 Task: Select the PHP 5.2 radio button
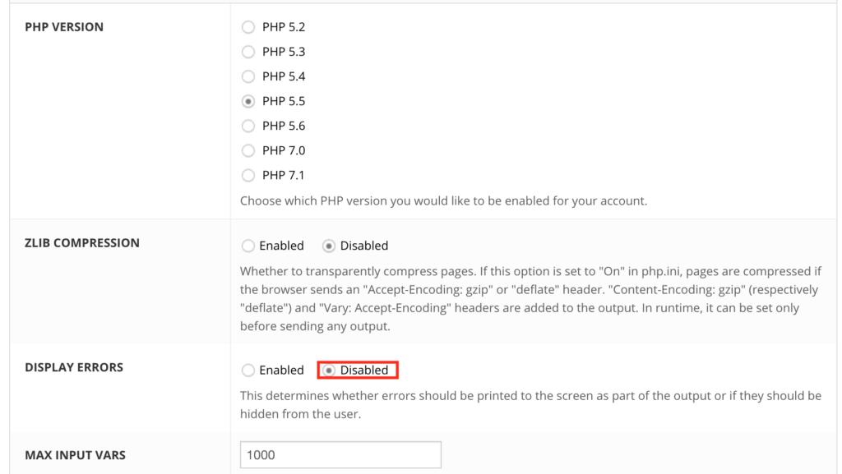pyautogui.click(x=248, y=27)
